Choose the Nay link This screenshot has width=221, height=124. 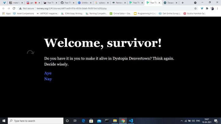point(48,79)
